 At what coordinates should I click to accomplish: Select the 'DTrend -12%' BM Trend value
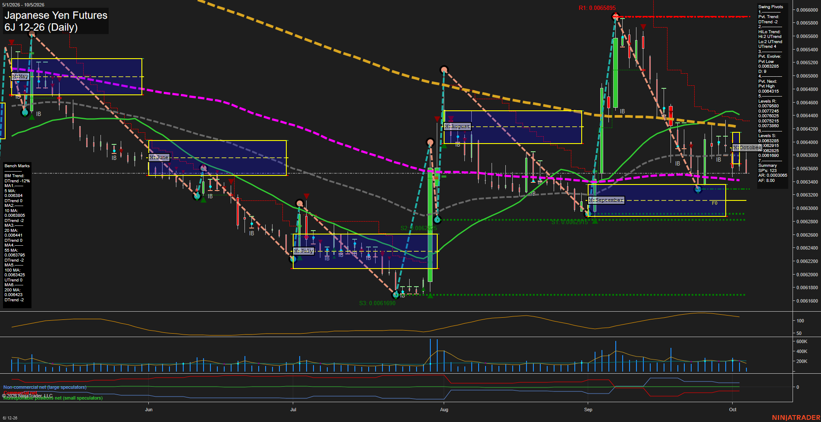coord(17,181)
